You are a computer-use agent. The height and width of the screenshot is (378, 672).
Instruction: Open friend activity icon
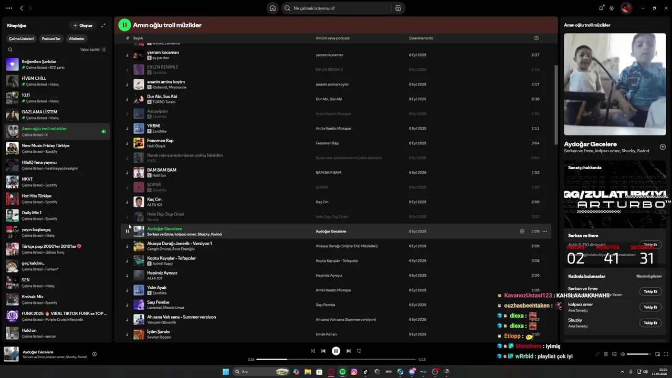612,8
